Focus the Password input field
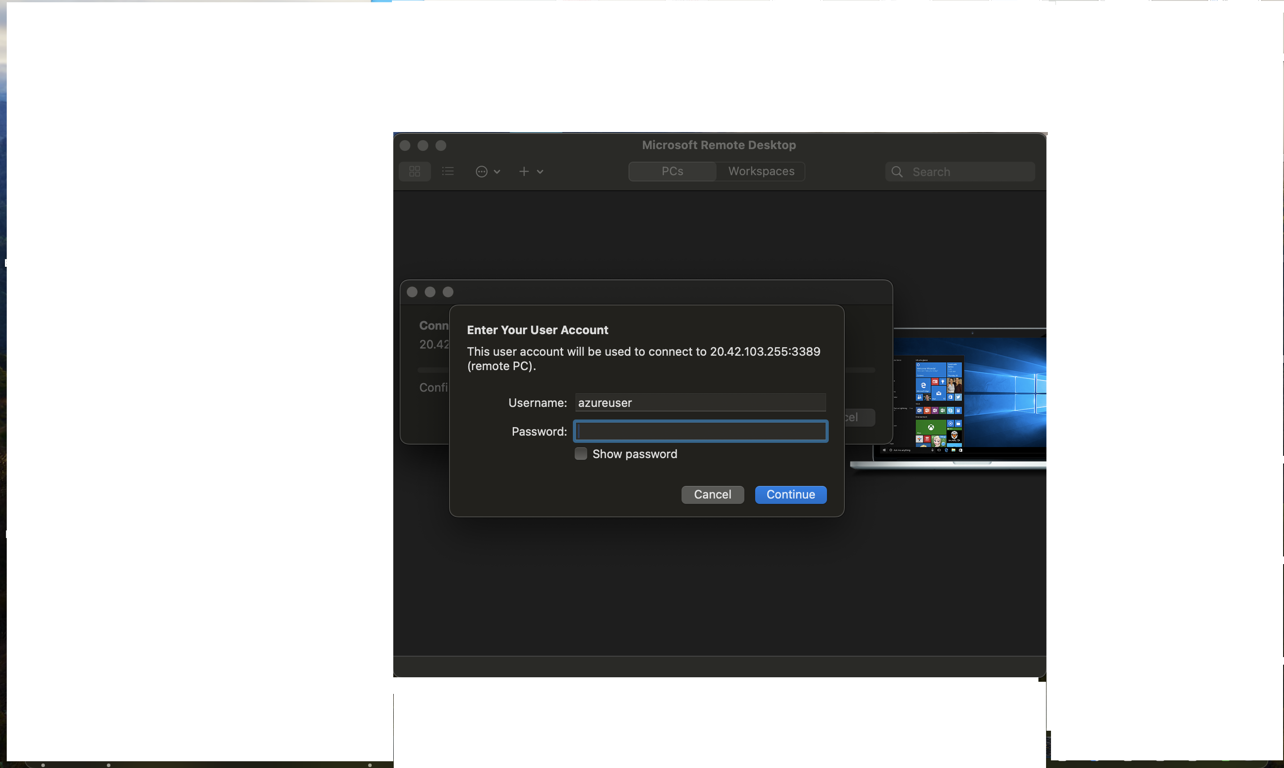This screenshot has width=1284, height=768. (x=700, y=431)
